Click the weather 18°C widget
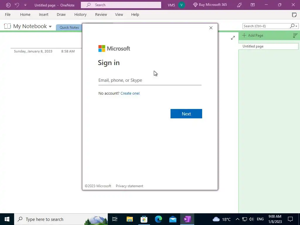Image resolution: width=300 pixels, height=225 pixels. pyautogui.click(x=222, y=219)
